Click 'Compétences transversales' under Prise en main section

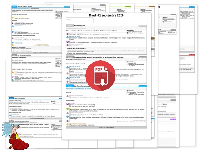click(76, 60)
